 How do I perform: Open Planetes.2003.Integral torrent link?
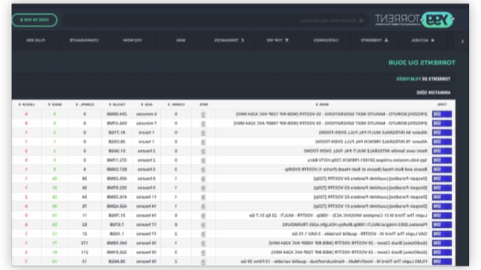tap(355, 225)
